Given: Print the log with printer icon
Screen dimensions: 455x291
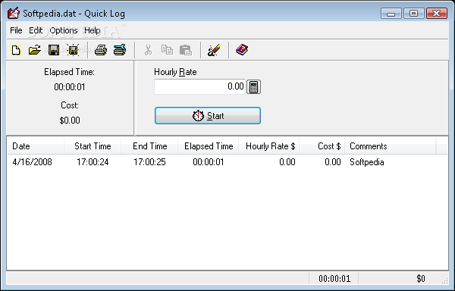Looking at the screenshot, I should (101, 50).
